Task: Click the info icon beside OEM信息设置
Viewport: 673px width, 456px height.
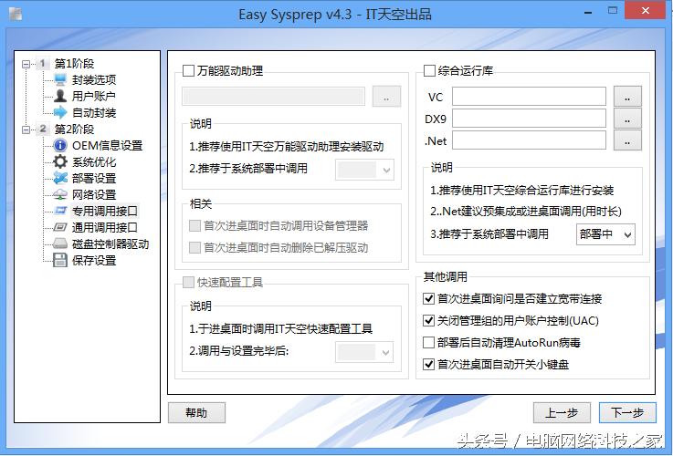Action: (60, 145)
